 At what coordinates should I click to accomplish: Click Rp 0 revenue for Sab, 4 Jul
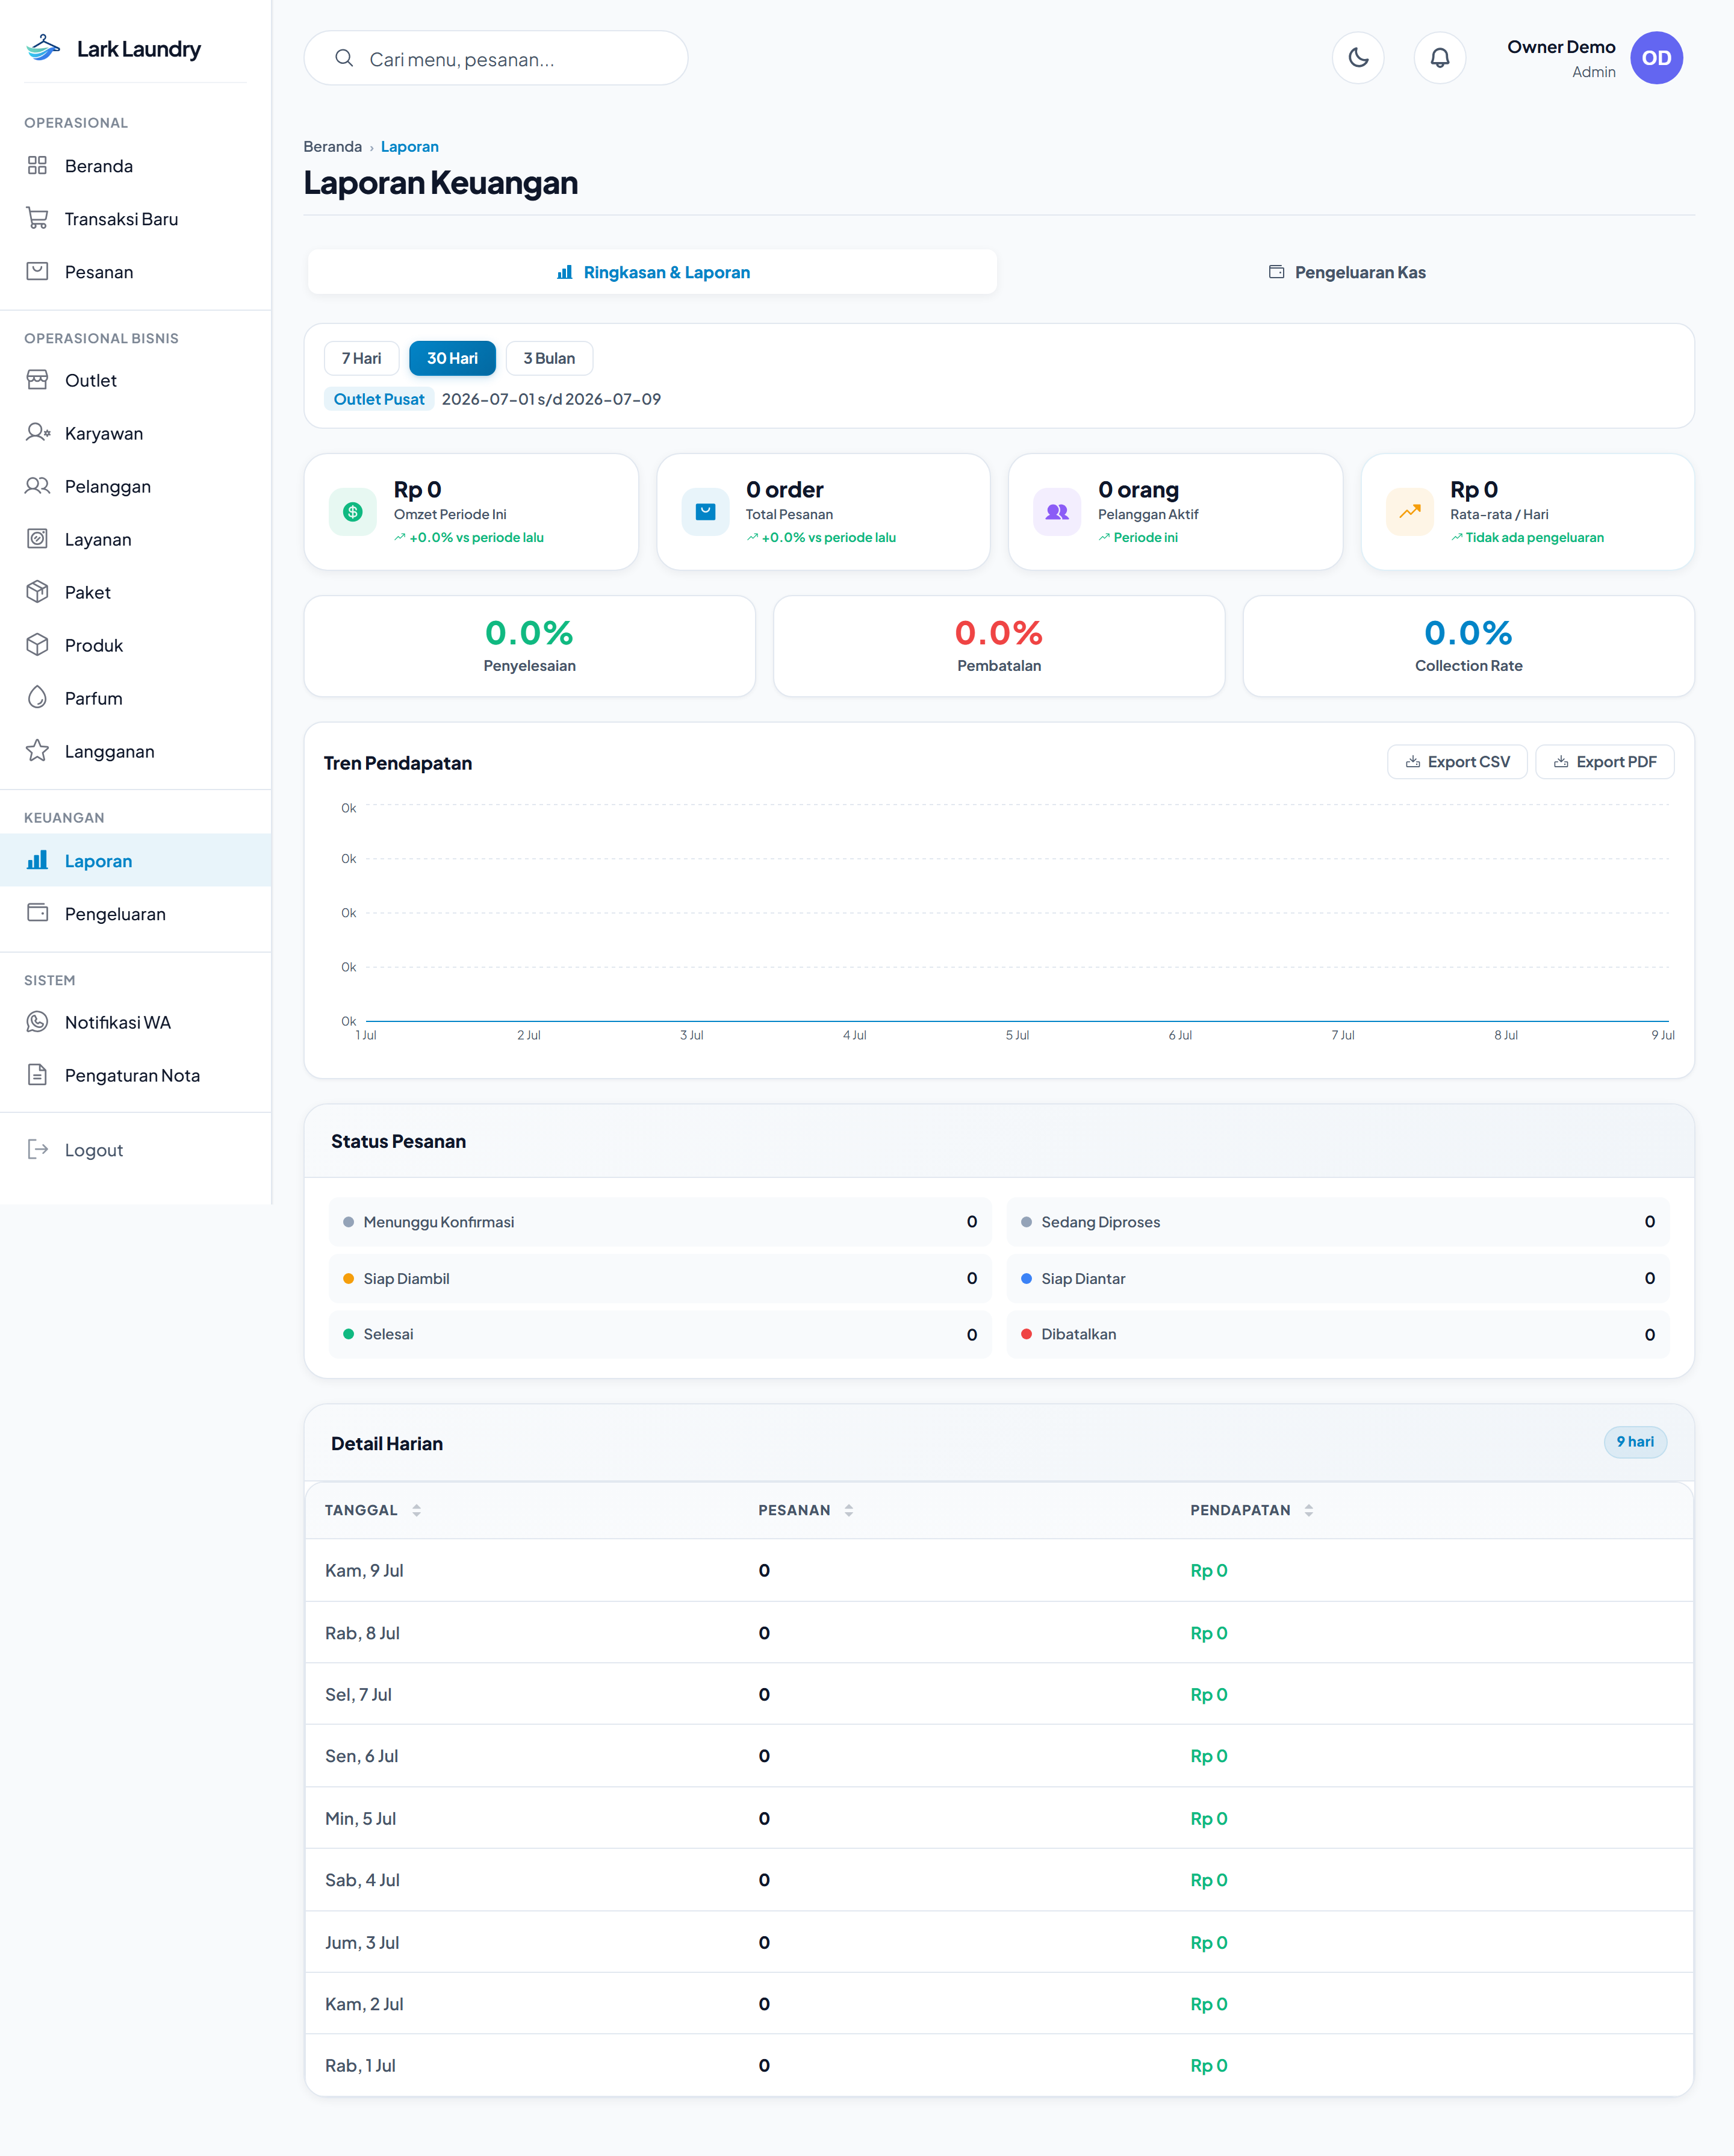tap(1208, 1880)
